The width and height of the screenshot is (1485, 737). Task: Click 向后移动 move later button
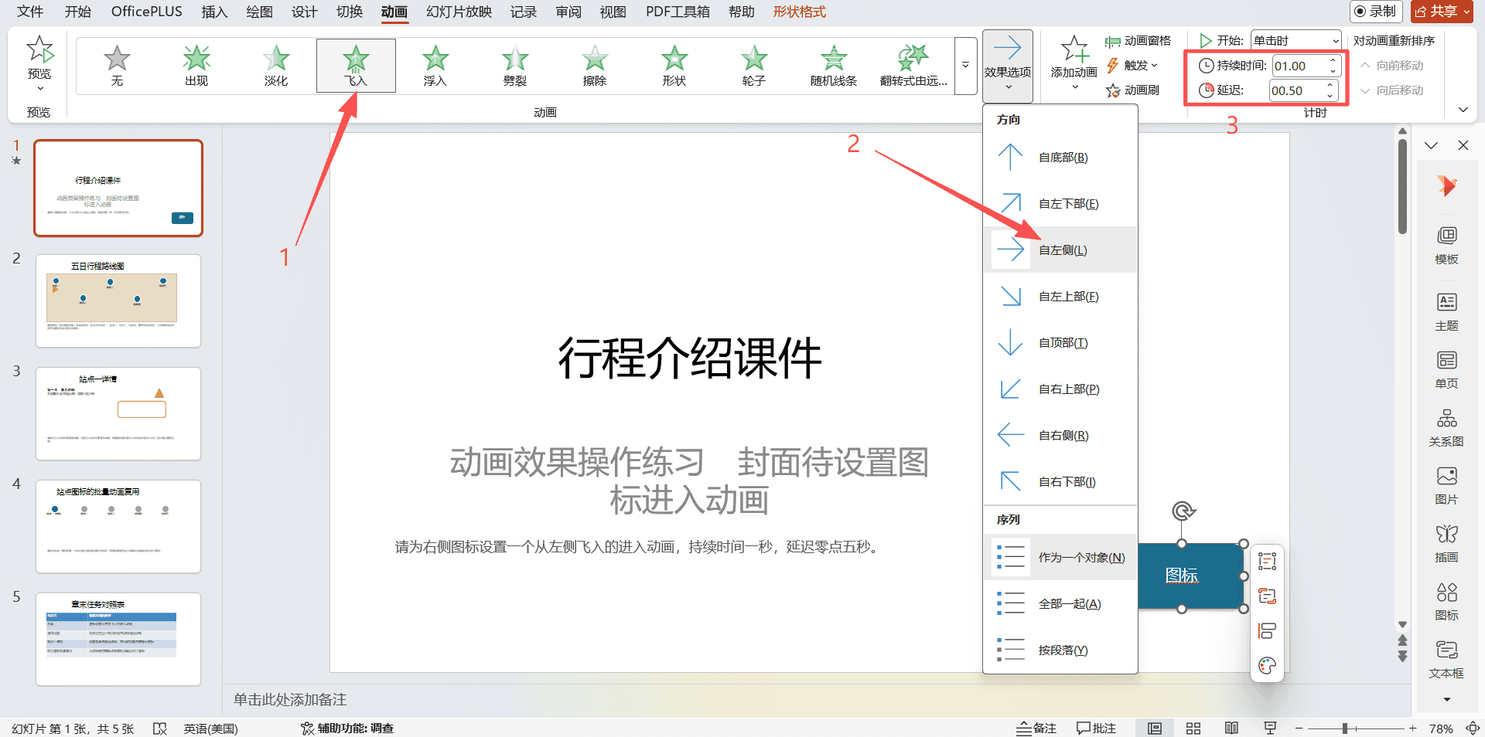[1392, 90]
